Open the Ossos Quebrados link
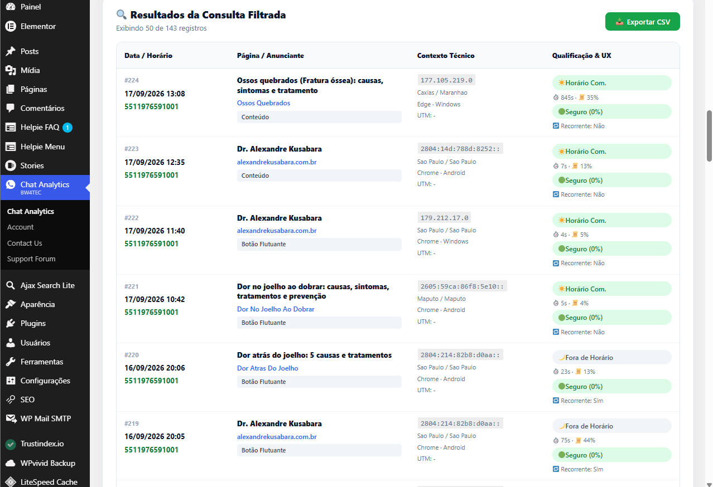Screen dimensions: 713x487 tap(263, 103)
